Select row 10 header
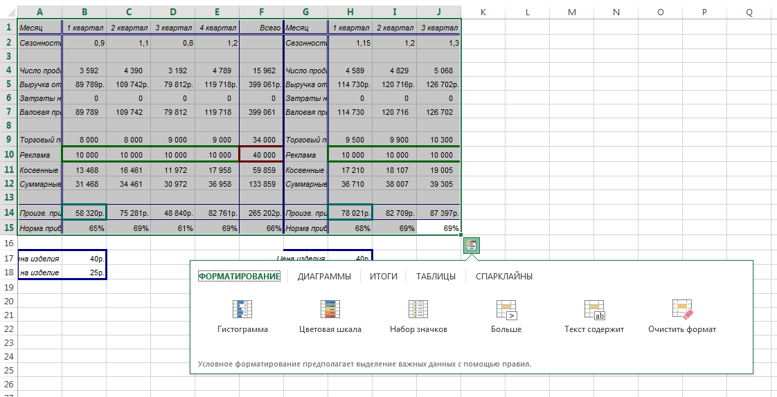 click(8, 154)
